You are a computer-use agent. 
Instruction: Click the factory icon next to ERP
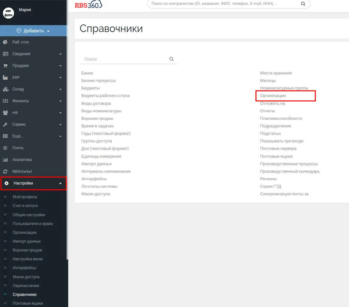click(5, 77)
